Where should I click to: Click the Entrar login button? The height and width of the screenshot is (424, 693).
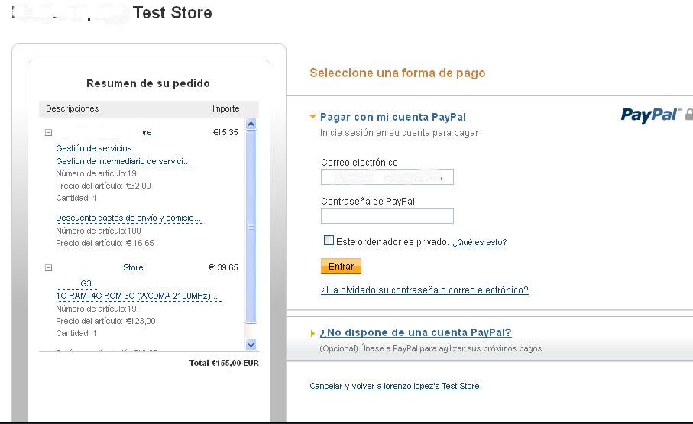(x=341, y=266)
